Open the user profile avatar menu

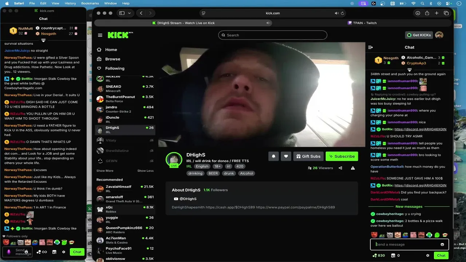439,35
